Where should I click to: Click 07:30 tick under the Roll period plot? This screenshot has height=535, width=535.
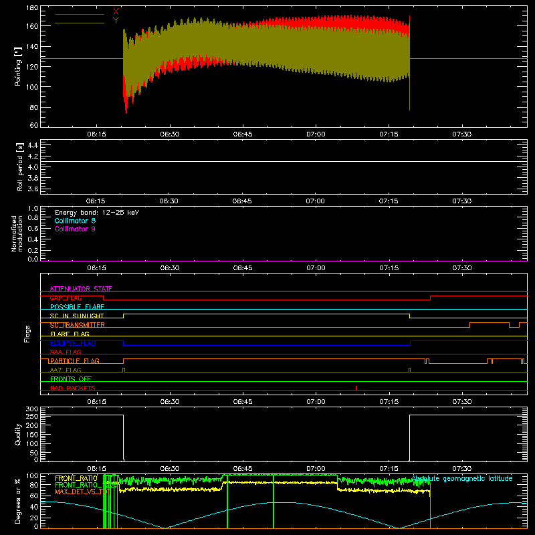click(462, 201)
